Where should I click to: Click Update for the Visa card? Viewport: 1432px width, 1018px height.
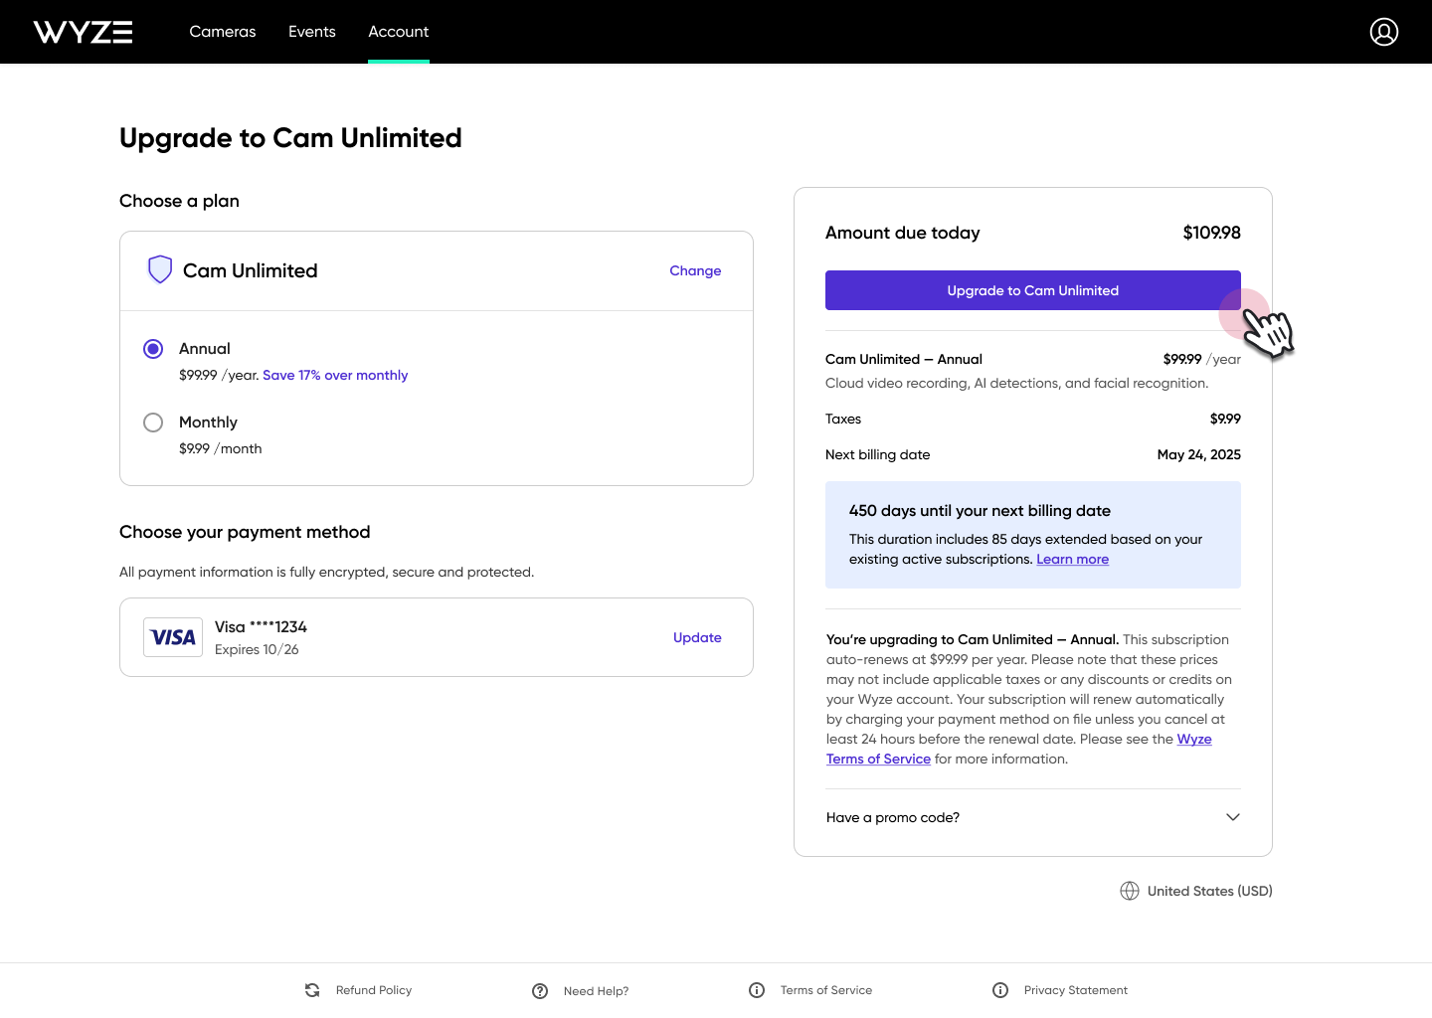[697, 637]
